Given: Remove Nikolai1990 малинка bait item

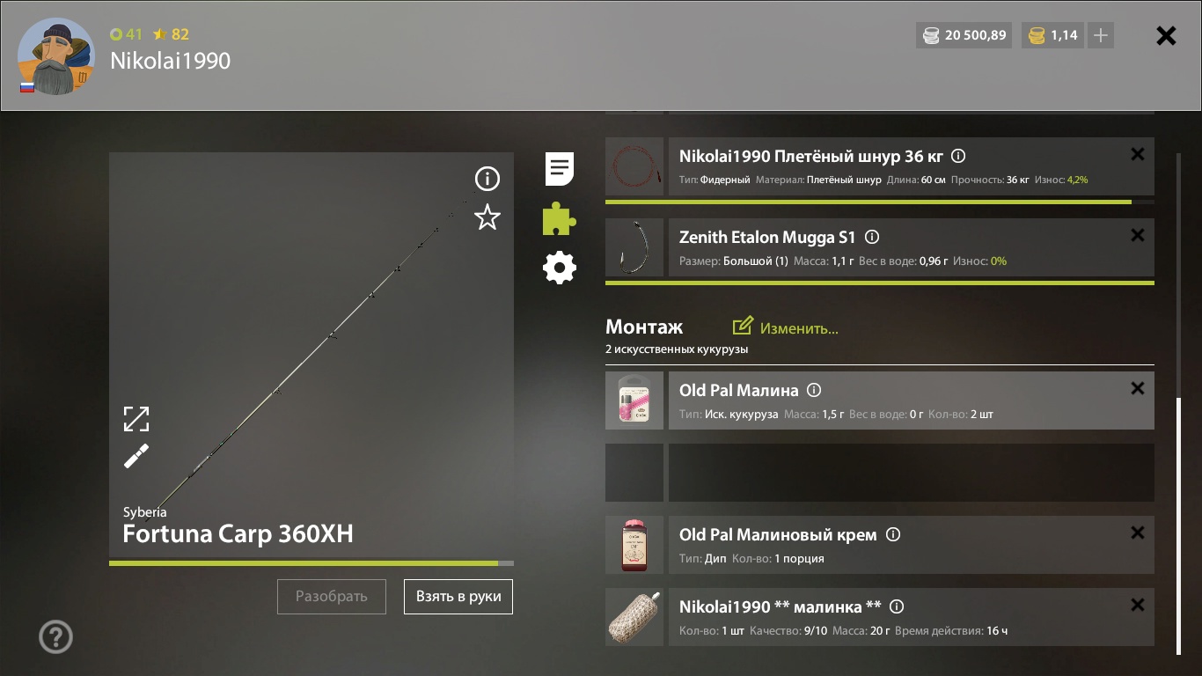Looking at the screenshot, I should (1138, 605).
